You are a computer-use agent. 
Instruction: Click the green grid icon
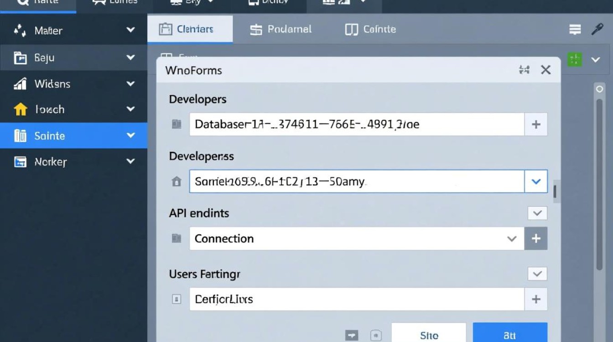pos(575,59)
